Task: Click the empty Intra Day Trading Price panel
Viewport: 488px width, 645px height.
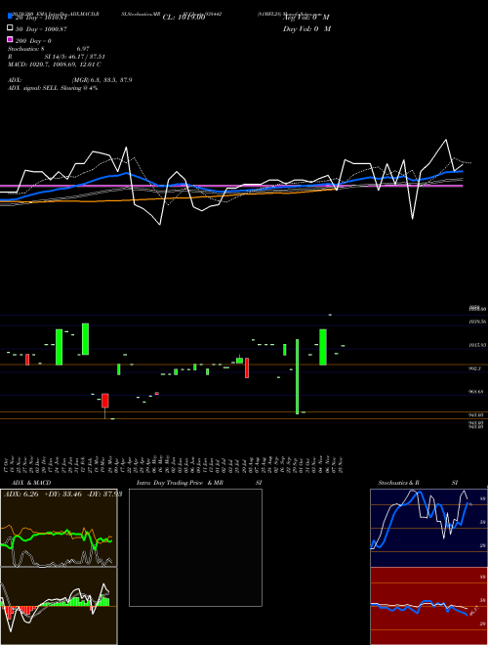Action: pos(195,547)
